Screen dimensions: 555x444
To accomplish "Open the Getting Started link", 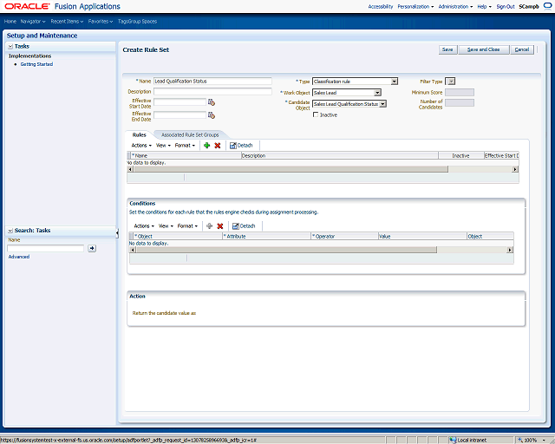I will [36, 64].
